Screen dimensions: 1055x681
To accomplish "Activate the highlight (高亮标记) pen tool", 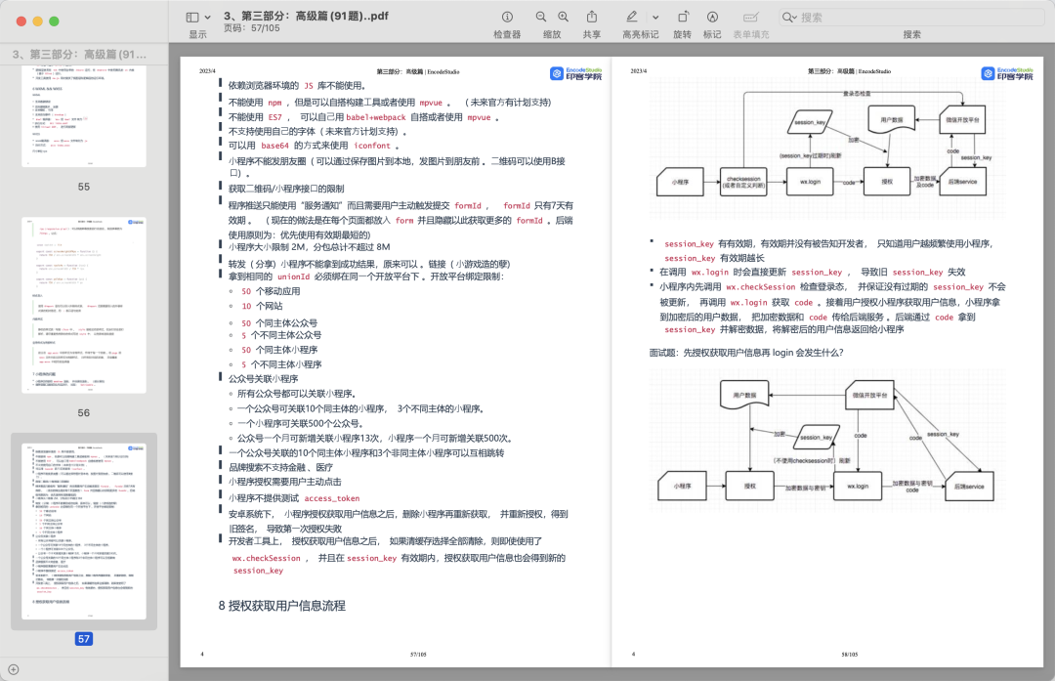I will [x=632, y=18].
